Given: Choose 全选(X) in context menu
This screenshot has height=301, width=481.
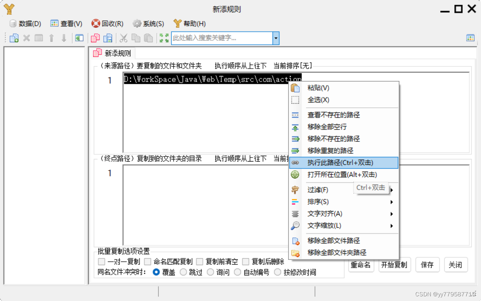Looking at the screenshot, I should [x=344, y=100].
